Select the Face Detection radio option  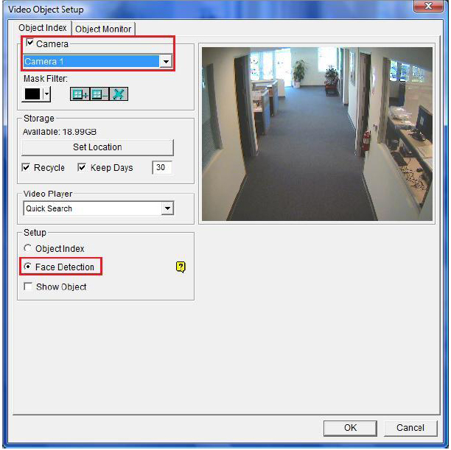pos(27,267)
